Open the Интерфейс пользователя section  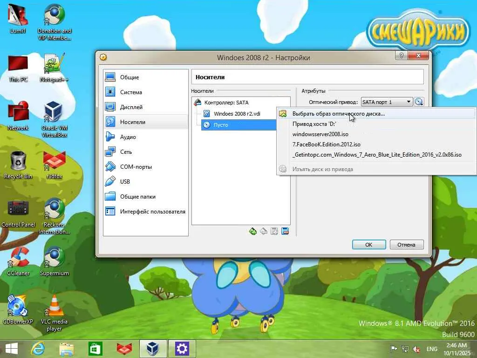tap(146, 211)
